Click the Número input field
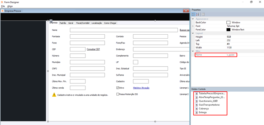Image resolution: width=264 pixels, height=125 pixels. point(78,56)
